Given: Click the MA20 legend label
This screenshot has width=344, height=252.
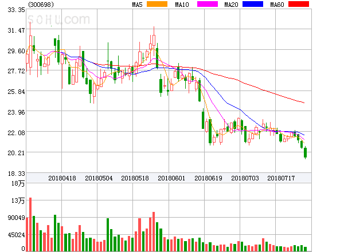Looking at the screenshot, I should (x=231, y=5).
